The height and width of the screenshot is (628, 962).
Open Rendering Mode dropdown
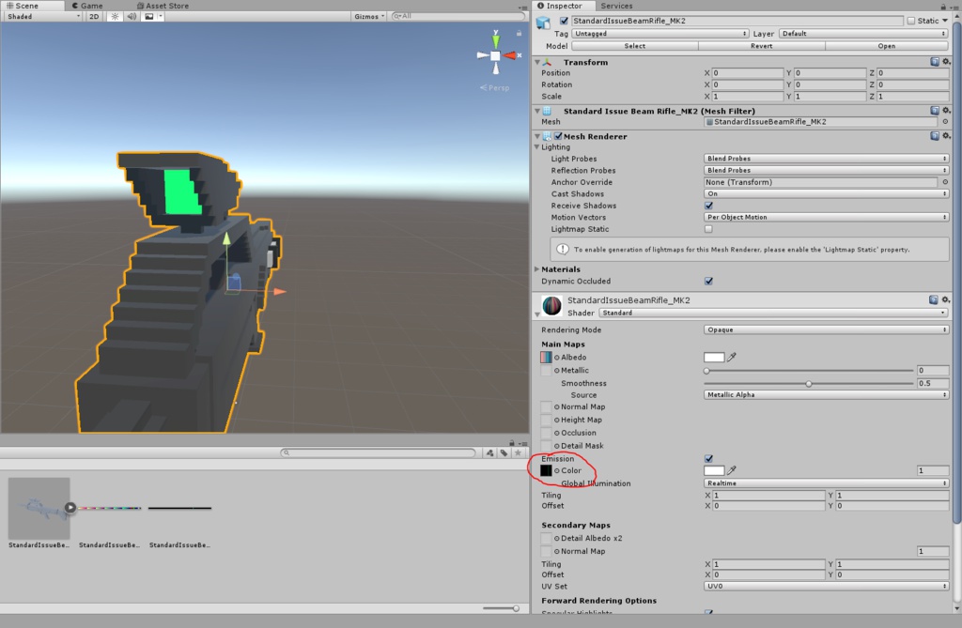826,329
